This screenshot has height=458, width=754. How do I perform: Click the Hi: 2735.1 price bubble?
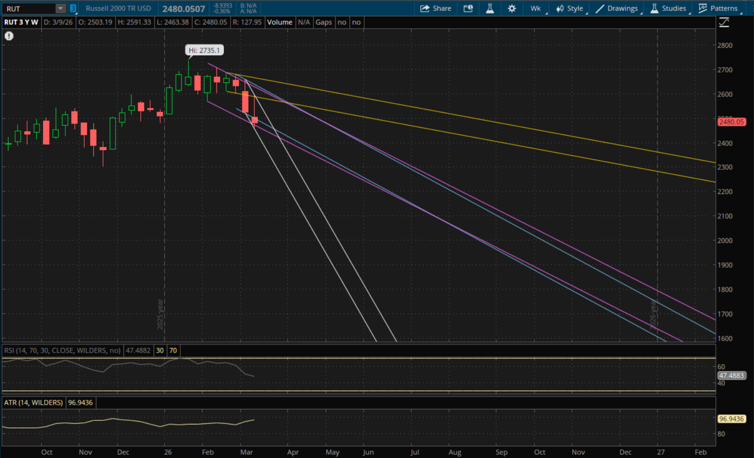pyautogui.click(x=204, y=50)
